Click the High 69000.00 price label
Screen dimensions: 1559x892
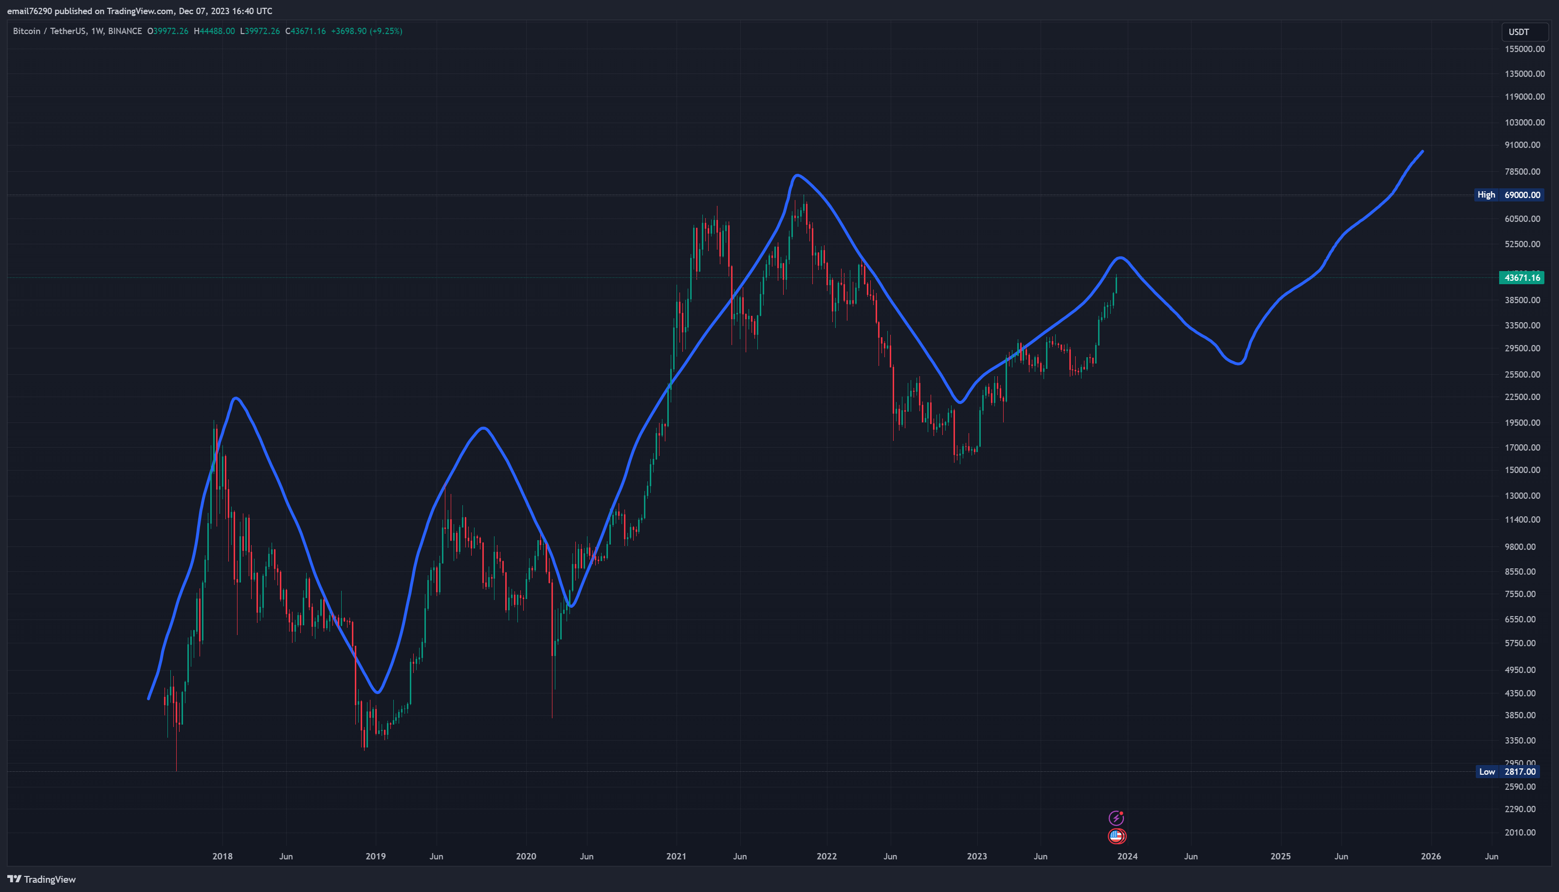pos(1509,195)
